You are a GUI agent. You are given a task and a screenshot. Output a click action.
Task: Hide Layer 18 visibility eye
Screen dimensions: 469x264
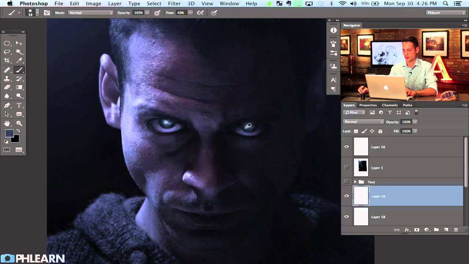347,217
